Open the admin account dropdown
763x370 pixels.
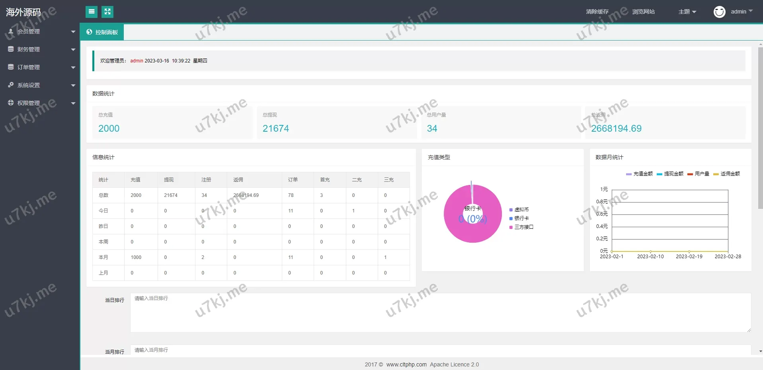coord(742,12)
